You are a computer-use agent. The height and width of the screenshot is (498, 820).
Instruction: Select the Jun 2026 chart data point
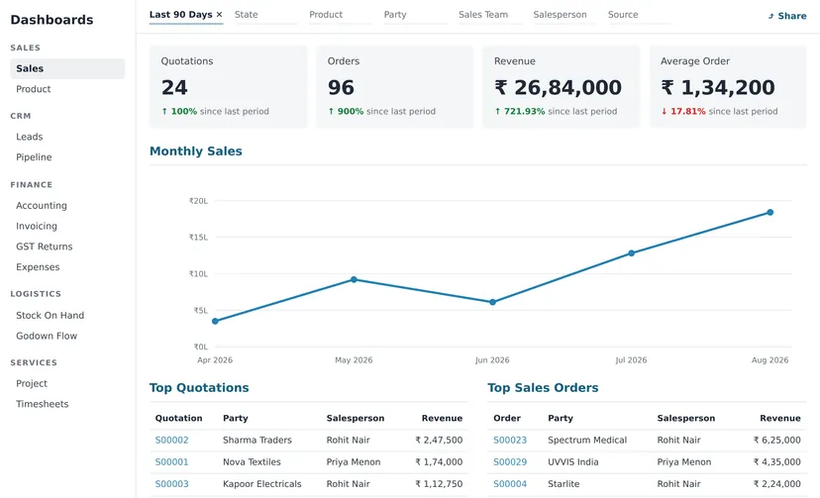[x=492, y=302]
